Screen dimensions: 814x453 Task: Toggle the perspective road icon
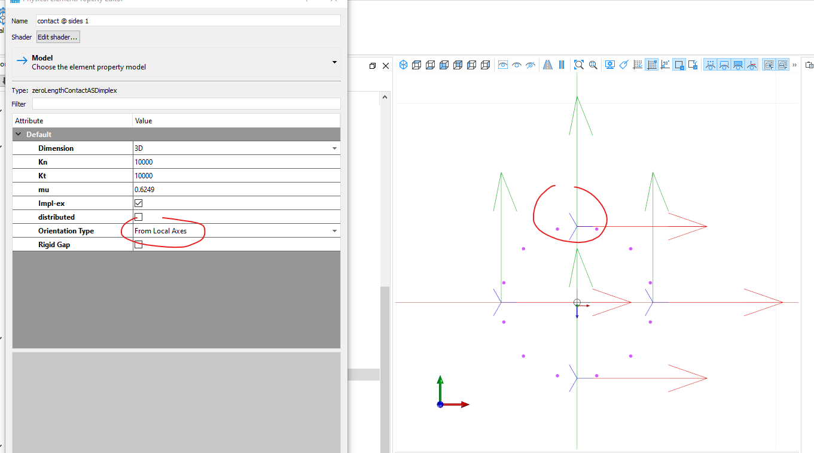click(x=548, y=65)
